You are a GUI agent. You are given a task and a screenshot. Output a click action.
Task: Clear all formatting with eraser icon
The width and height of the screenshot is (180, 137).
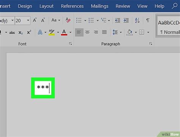click(x=68, y=20)
